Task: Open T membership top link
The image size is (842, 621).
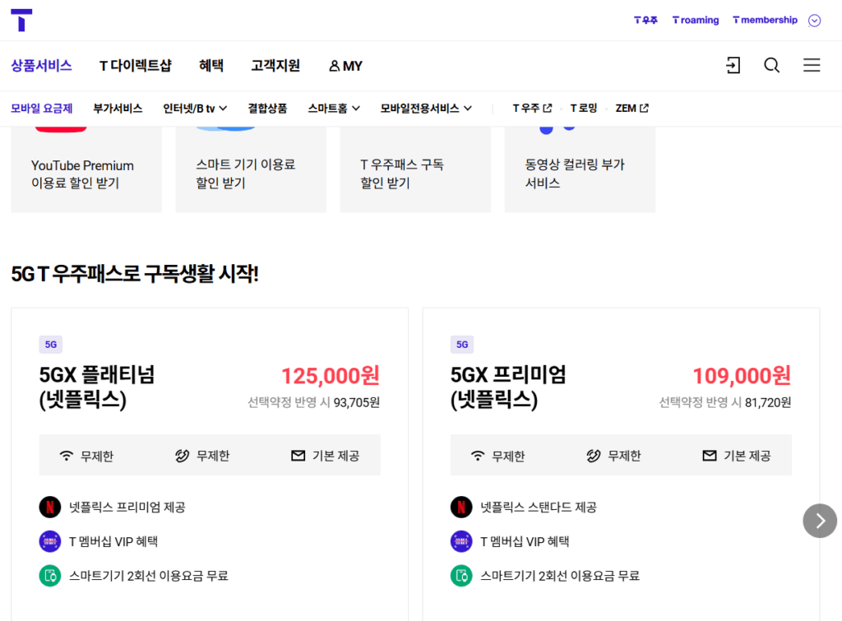Action: 766,20
